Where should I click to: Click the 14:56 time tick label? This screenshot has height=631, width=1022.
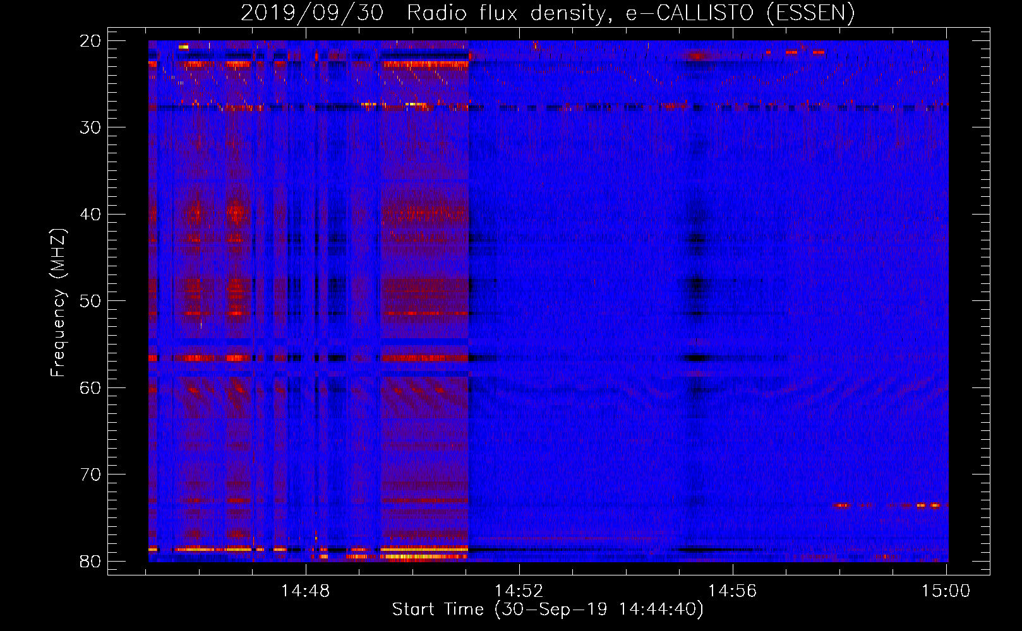[733, 591]
